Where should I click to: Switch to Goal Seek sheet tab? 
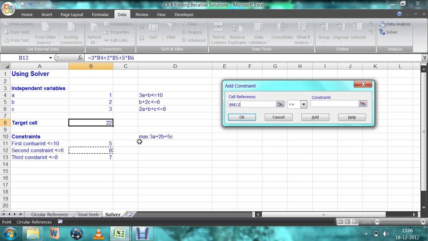88,215
